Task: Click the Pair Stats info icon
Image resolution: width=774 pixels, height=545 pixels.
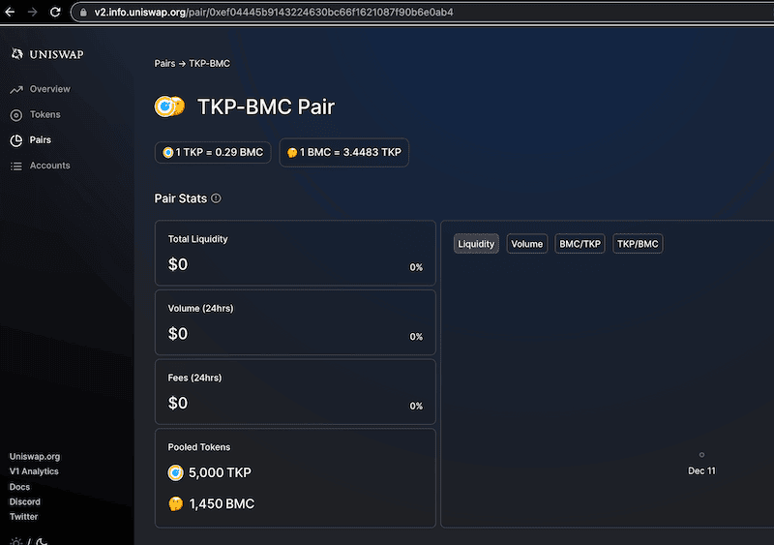Action: click(216, 198)
